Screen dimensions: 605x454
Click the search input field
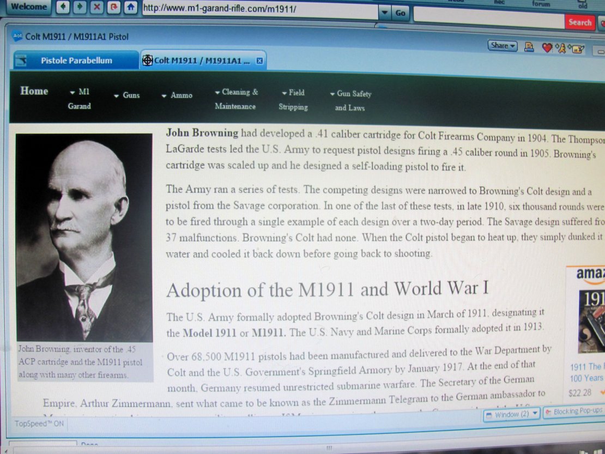pyautogui.click(x=489, y=17)
